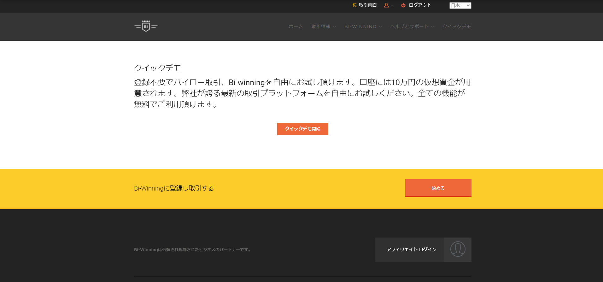The image size is (603, 282).
Task: Click the Bi-Winningに登録し取引する text
Action: [174, 188]
